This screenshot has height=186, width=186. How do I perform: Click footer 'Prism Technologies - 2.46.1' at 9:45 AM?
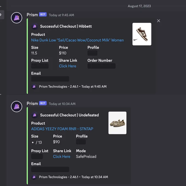(x=59, y=86)
